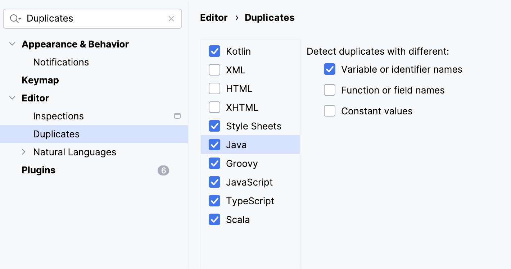Go to the Plugins settings page

[39, 170]
